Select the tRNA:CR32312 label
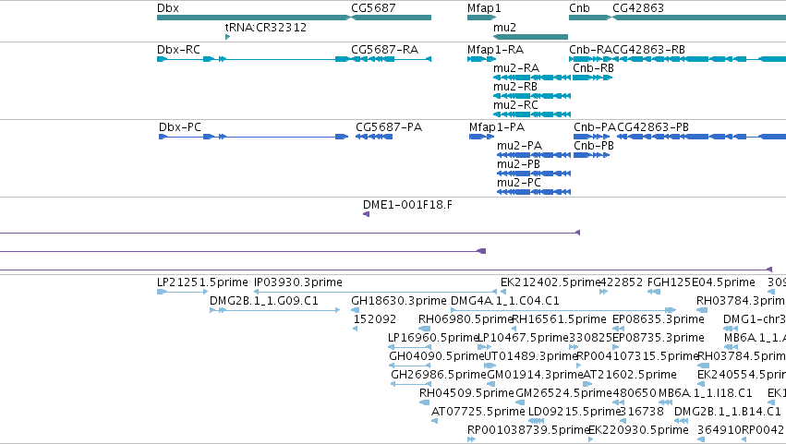Screen dimensions: 786x444 (x=266, y=27)
